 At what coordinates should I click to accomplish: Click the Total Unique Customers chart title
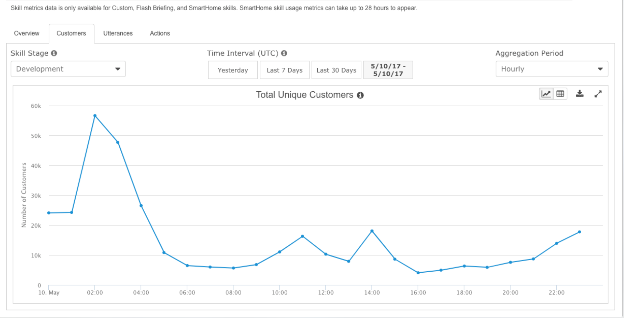click(304, 95)
